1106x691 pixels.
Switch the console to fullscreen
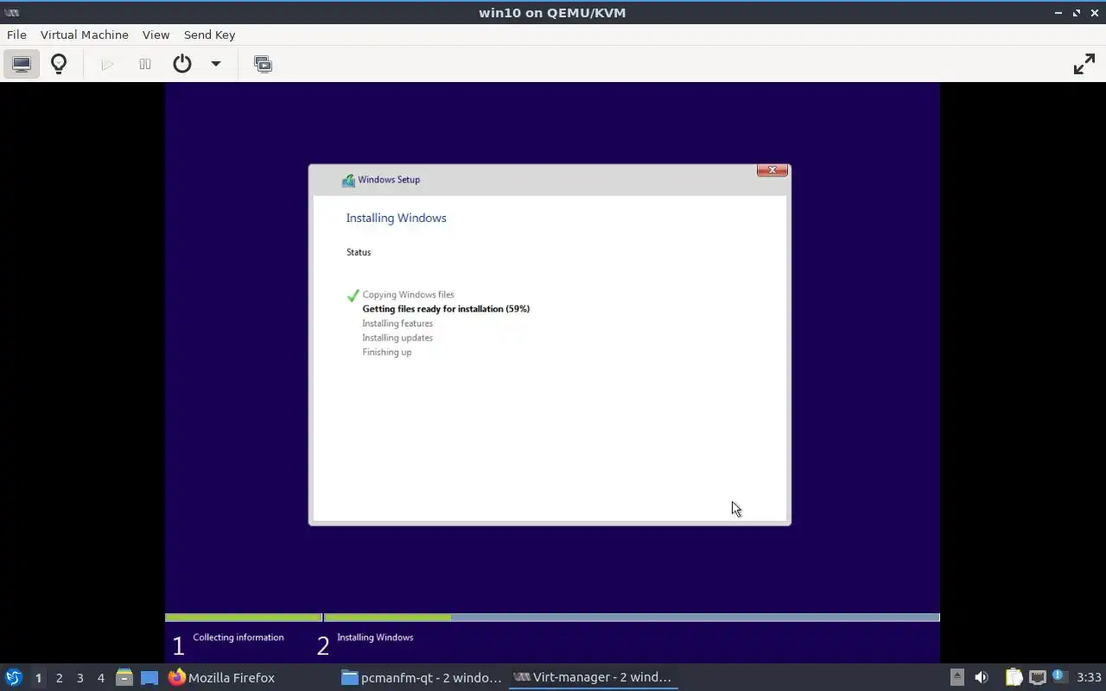click(x=1084, y=64)
